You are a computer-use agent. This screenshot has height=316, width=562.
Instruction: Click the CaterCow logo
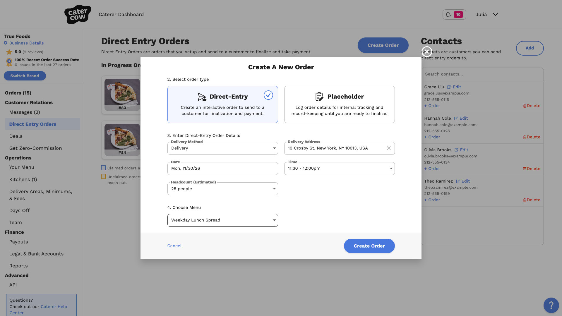point(78,14)
